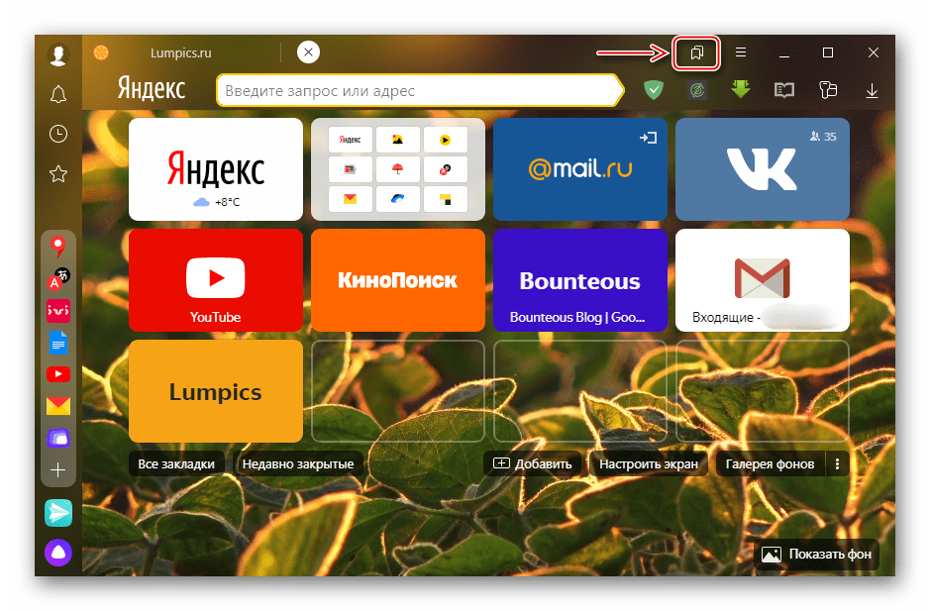Viewport: 930px width, 611px height.
Task: Open the mail envelope mini icon in folder tile
Action: (x=350, y=199)
